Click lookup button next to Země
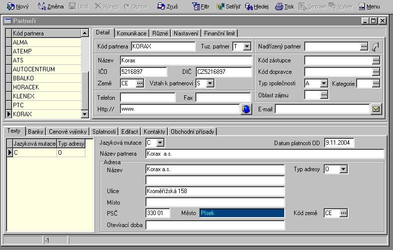Viewport: 393px width, 250px height. (140, 83)
